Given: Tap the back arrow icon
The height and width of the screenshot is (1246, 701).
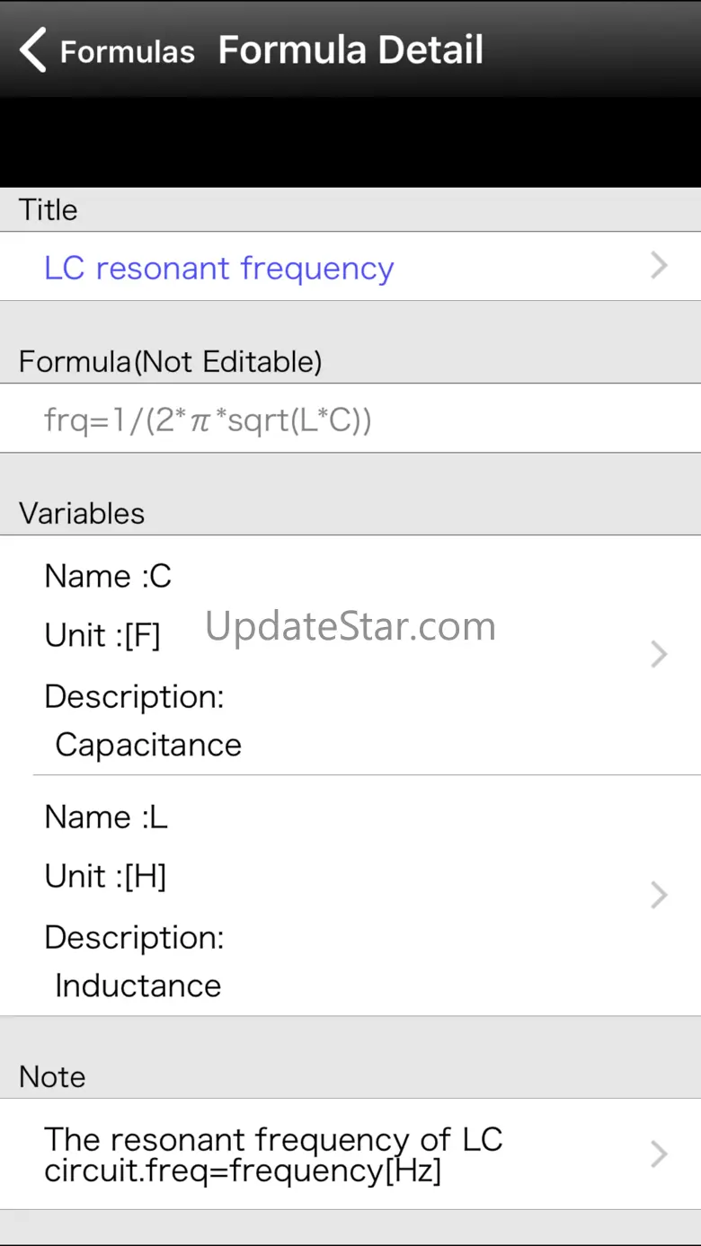Looking at the screenshot, I should pos(33,49).
